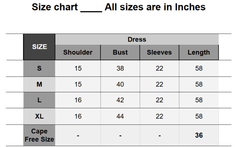Click the XL size row label
Viewport: 237px width, 147px height.
39,116
